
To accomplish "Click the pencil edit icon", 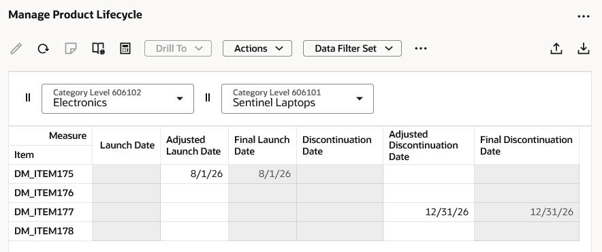I will (16, 48).
